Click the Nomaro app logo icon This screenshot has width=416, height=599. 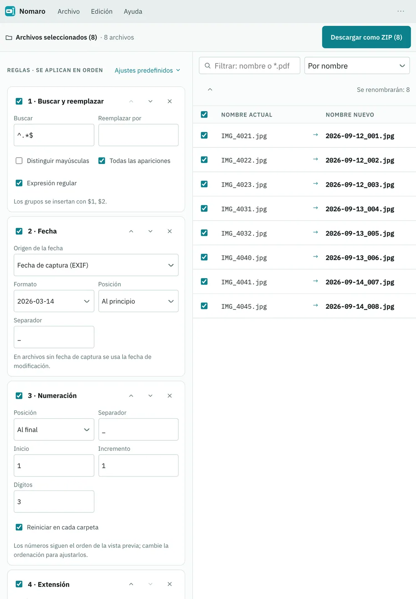pyautogui.click(x=10, y=11)
